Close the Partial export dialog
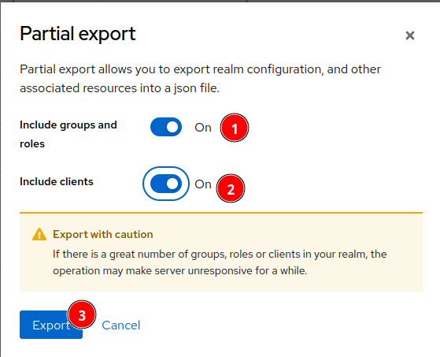This screenshot has width=440, height=357. 409,35
